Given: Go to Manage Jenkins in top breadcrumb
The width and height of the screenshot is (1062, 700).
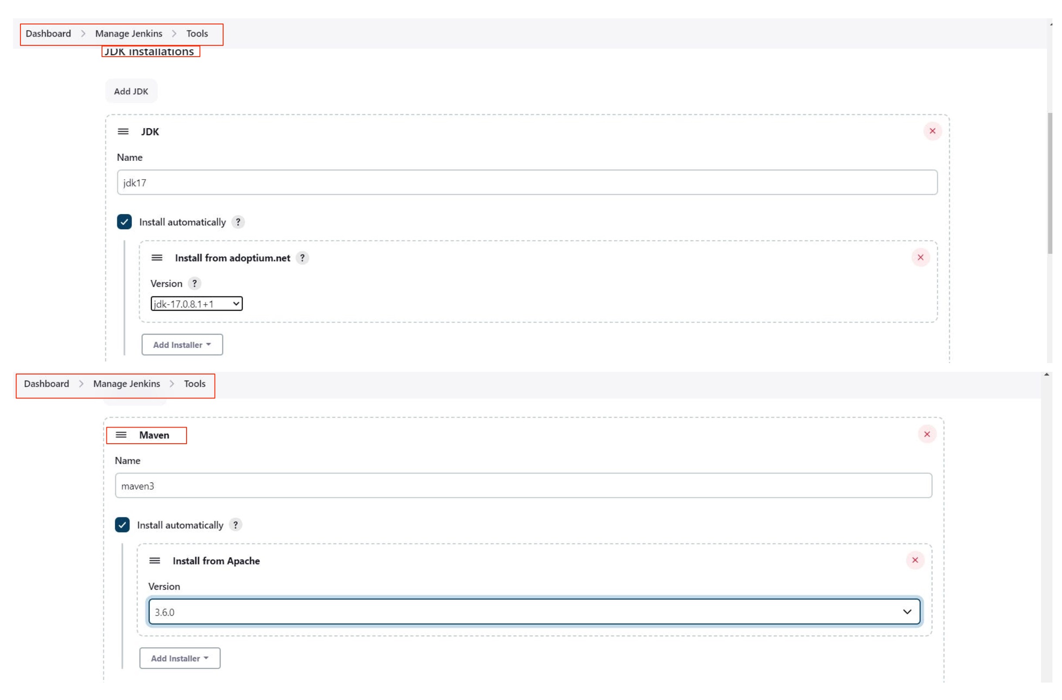Looking at the screenshot, I should point(129,34).
